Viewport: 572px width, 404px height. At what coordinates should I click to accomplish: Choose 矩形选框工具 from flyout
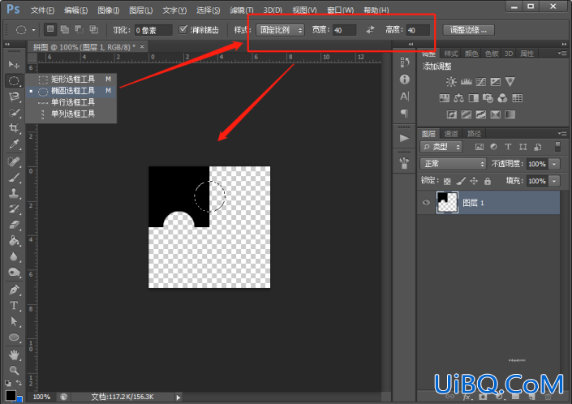pos(71,80)
